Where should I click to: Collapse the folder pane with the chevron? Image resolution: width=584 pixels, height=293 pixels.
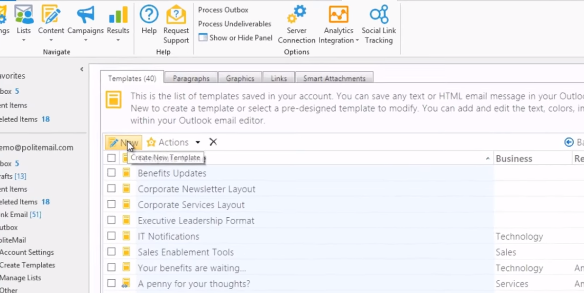[x=82, y=69]
